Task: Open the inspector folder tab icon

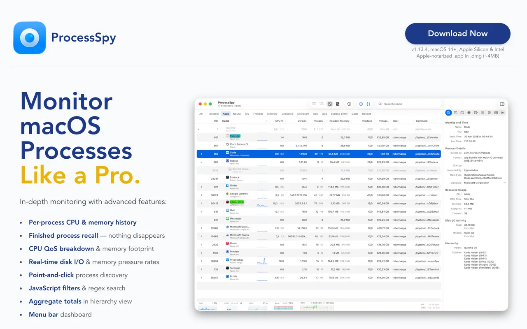Action: pos(462,113)
